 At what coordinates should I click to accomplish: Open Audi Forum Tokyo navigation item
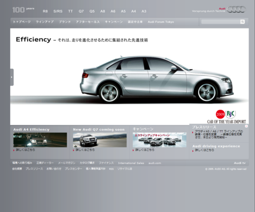coord(161,22)
